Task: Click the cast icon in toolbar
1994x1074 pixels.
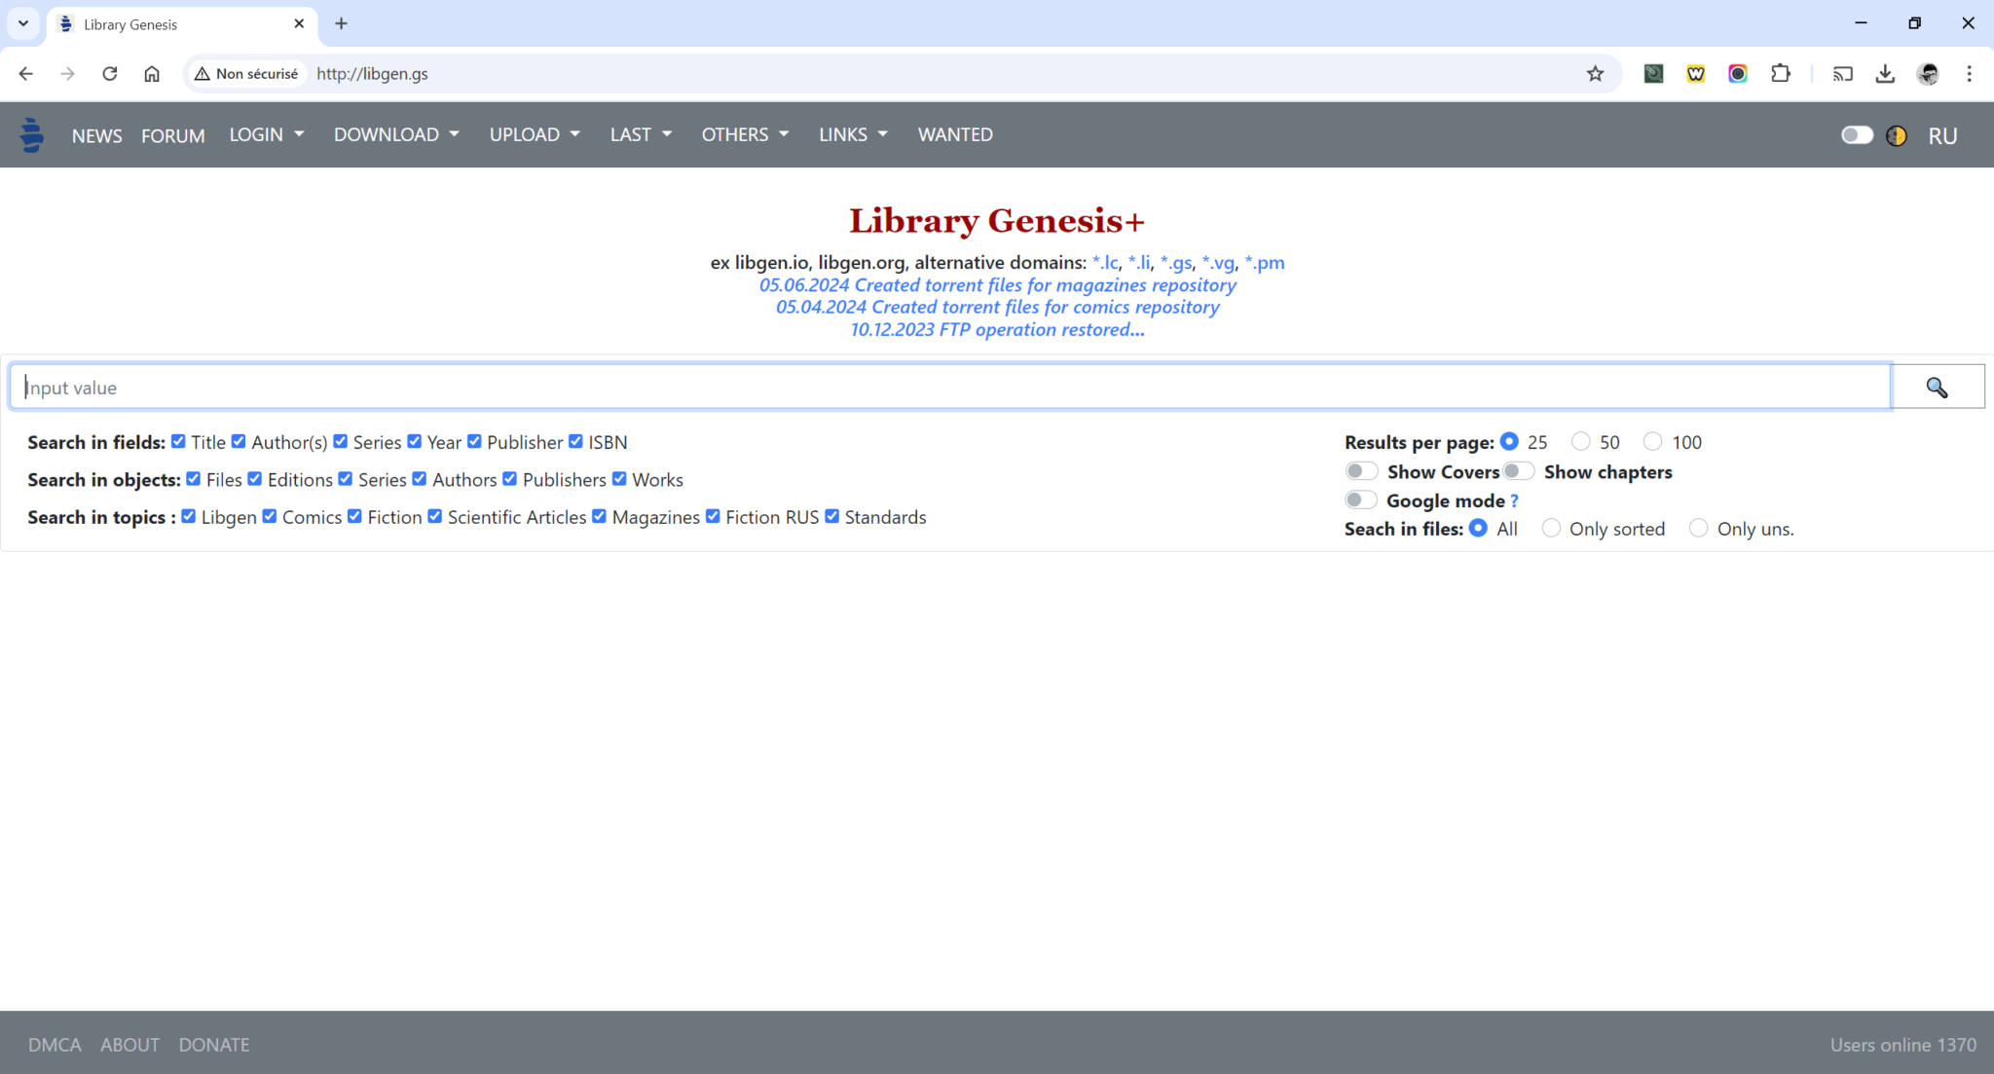Action: 1841,73
